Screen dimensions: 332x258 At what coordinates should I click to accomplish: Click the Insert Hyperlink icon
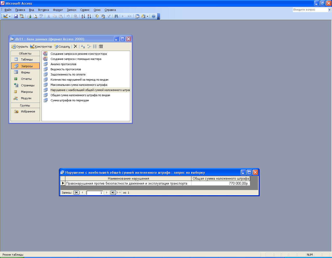[x=75, y=16]
